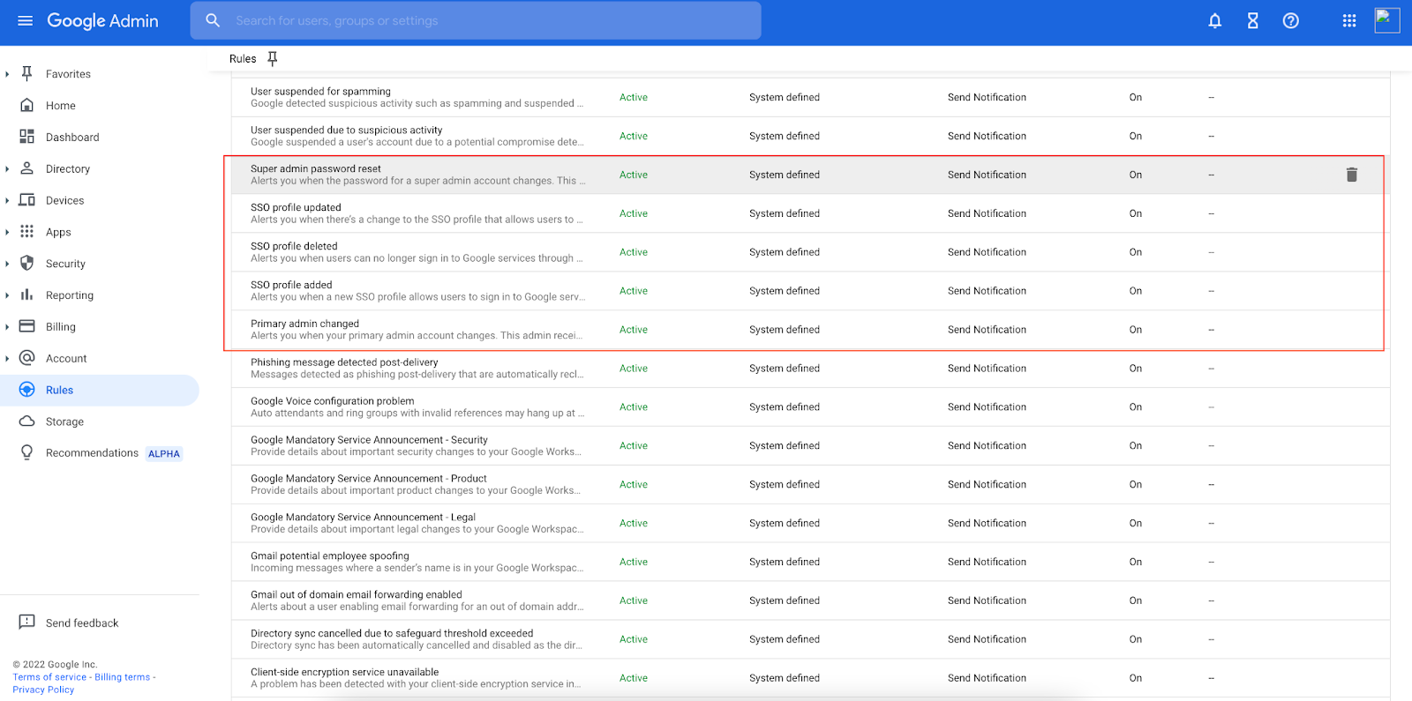This screenshot has width=1412, height=701.
Task: Expand the Apps section arrow
Action: [7, 233]
